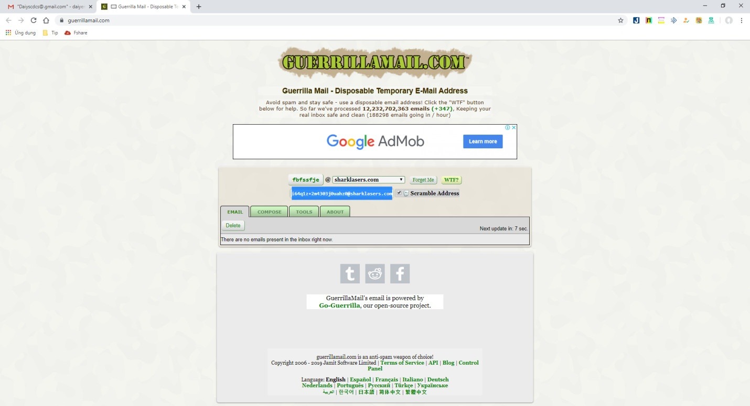Close the Google AdMob ad
Viewport: 750px width, 406px height.
click(x=514, y=127)
